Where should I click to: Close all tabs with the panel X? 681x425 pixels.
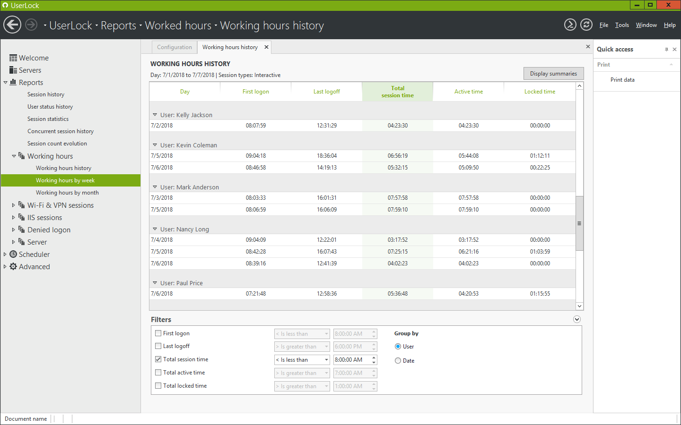588,46
